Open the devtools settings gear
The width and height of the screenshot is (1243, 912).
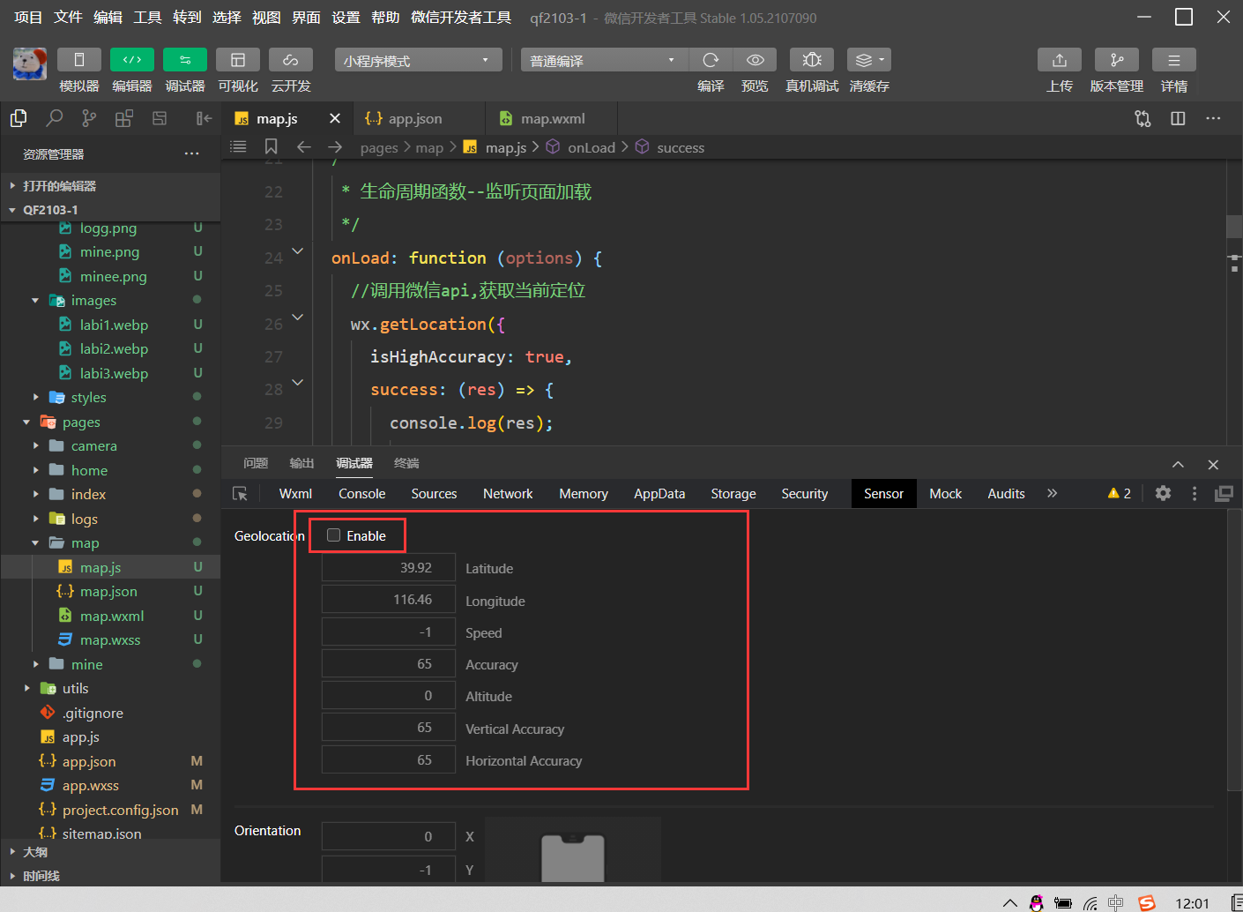pos(1164,493)
